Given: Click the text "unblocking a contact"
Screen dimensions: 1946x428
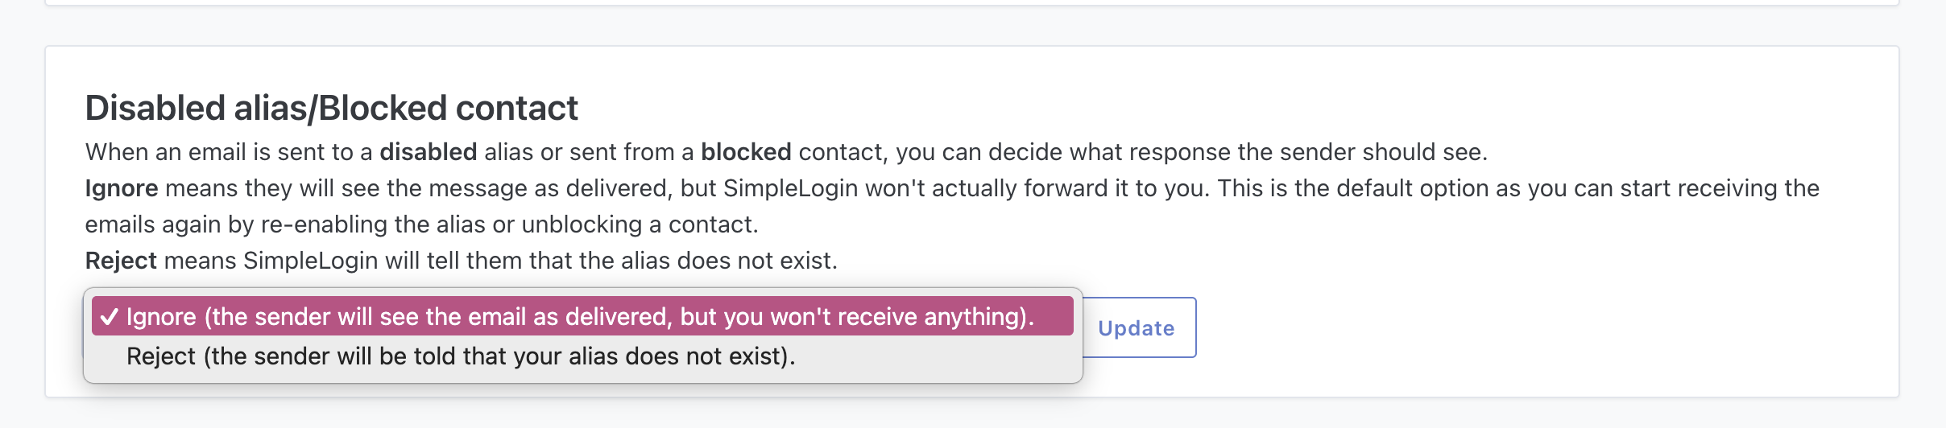Looking at the screenshot, I should tap(639, 224).
